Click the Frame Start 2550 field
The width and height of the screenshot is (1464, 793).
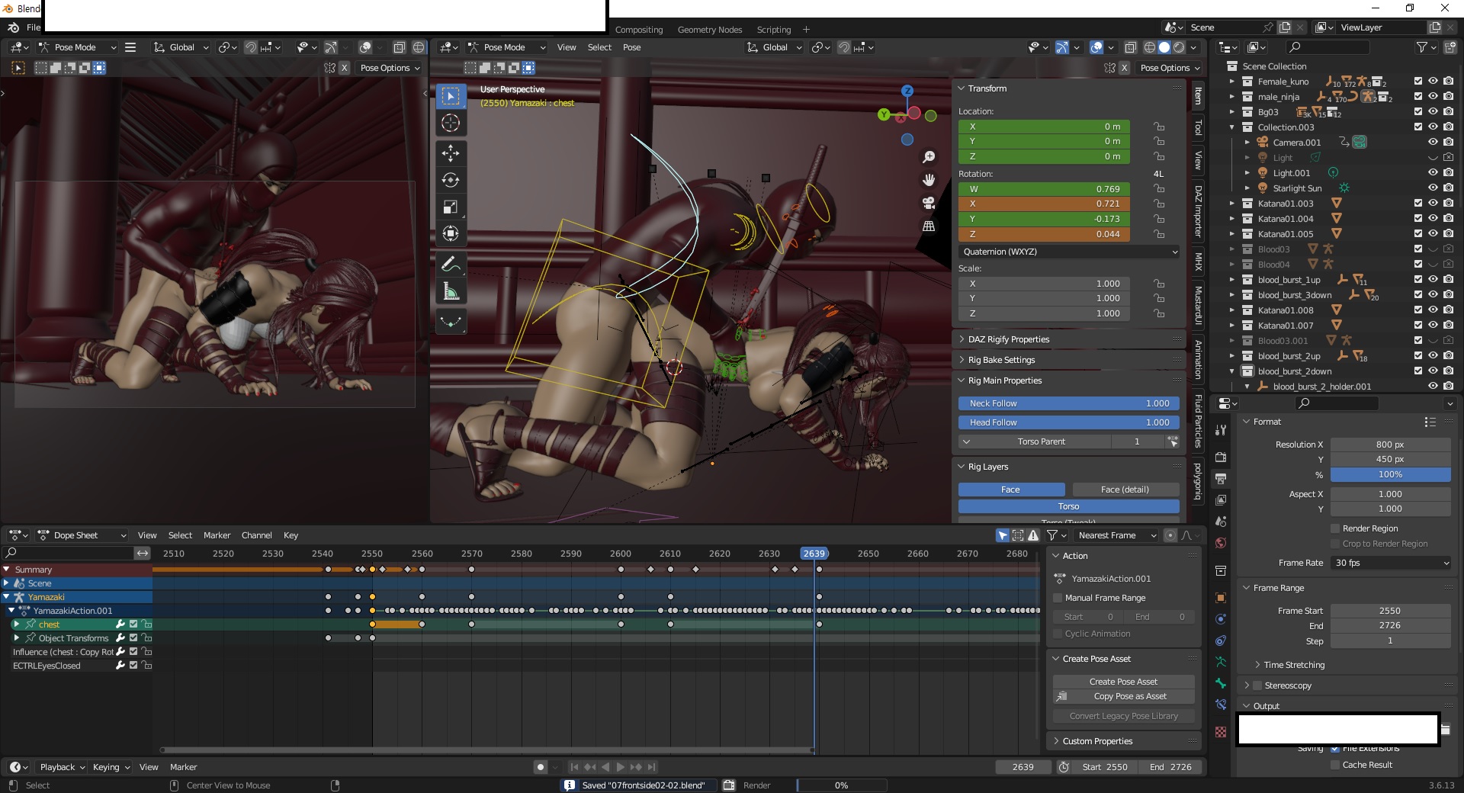[1390, 611]
